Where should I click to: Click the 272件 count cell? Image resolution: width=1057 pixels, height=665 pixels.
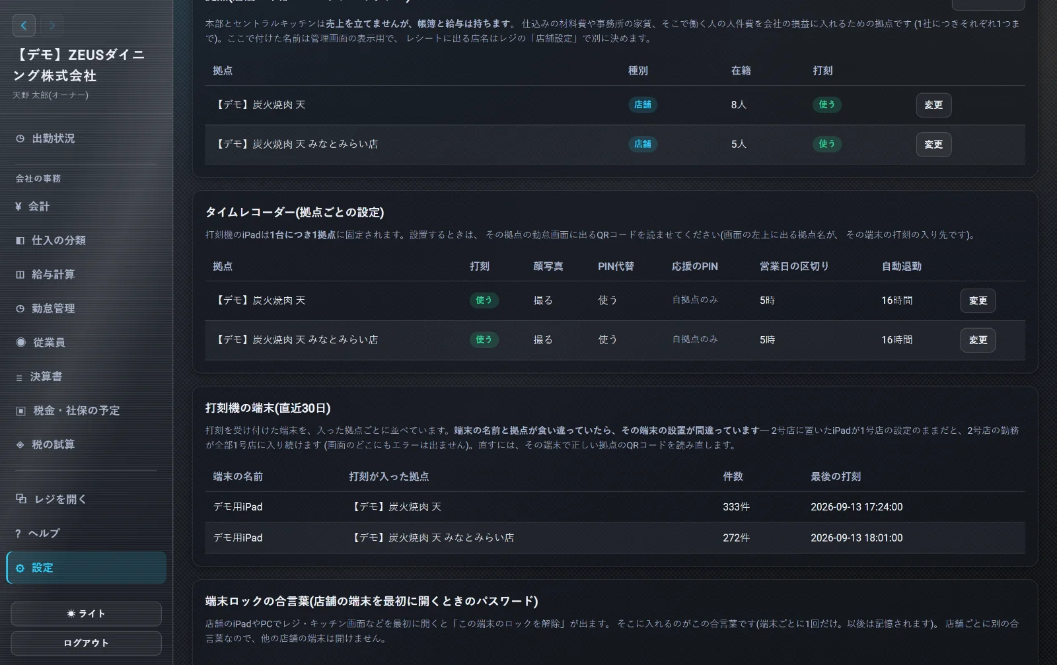[736, 538]
